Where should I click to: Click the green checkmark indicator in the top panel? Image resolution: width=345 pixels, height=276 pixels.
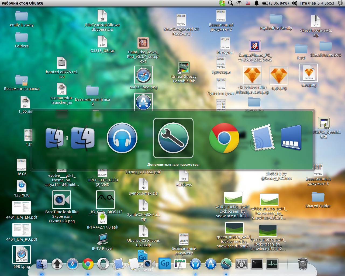tap(222, 3)
